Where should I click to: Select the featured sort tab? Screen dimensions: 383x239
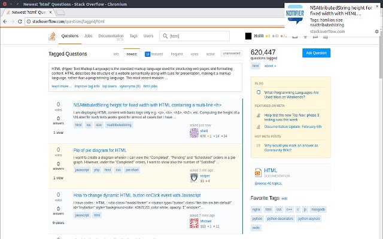point(154,54)
